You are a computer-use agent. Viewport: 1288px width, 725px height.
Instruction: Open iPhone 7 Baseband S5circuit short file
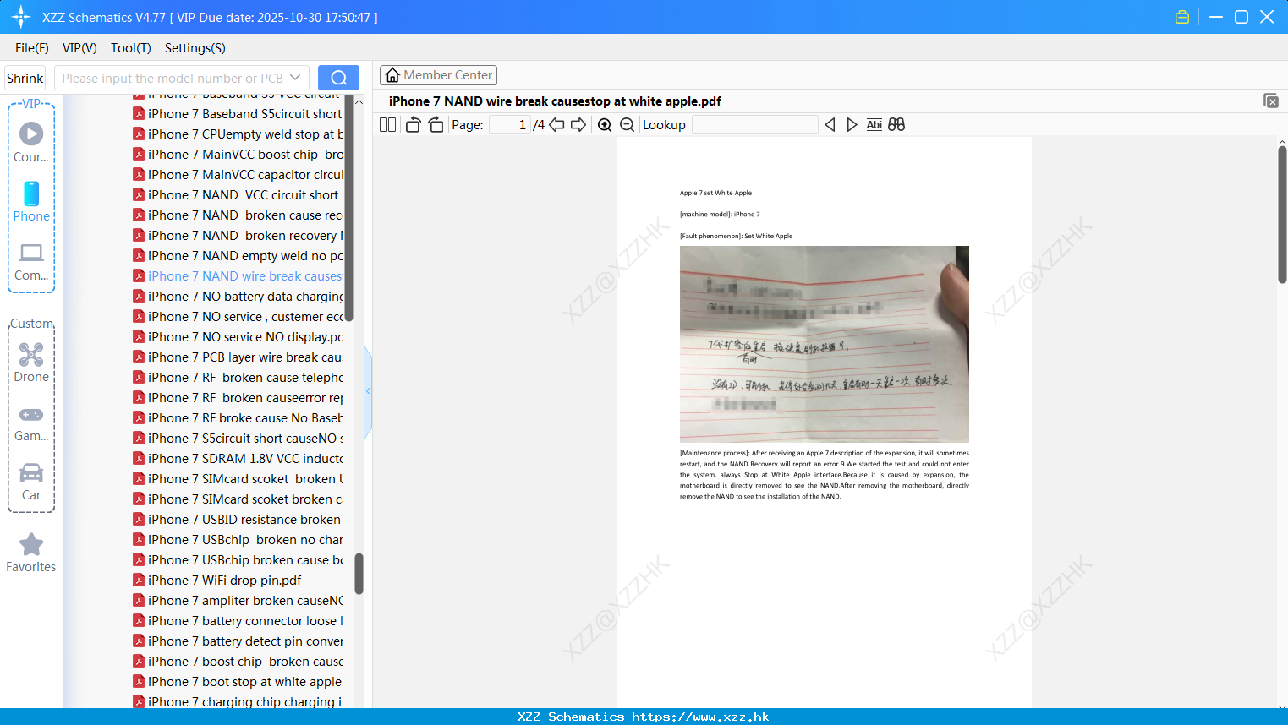click(238, 114)
